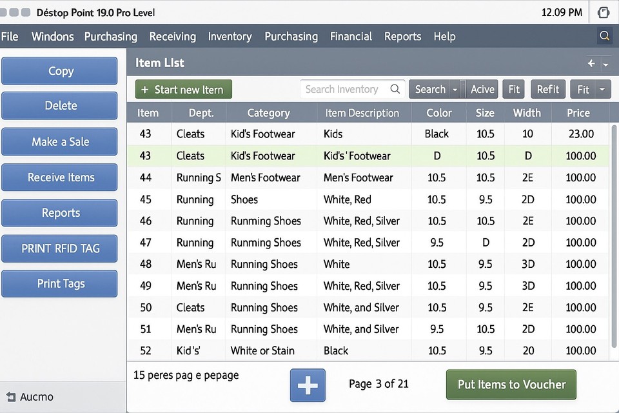This screenshot has height=413, width=619.
Task: Enable the Fit option
Action: pos(513,89)
